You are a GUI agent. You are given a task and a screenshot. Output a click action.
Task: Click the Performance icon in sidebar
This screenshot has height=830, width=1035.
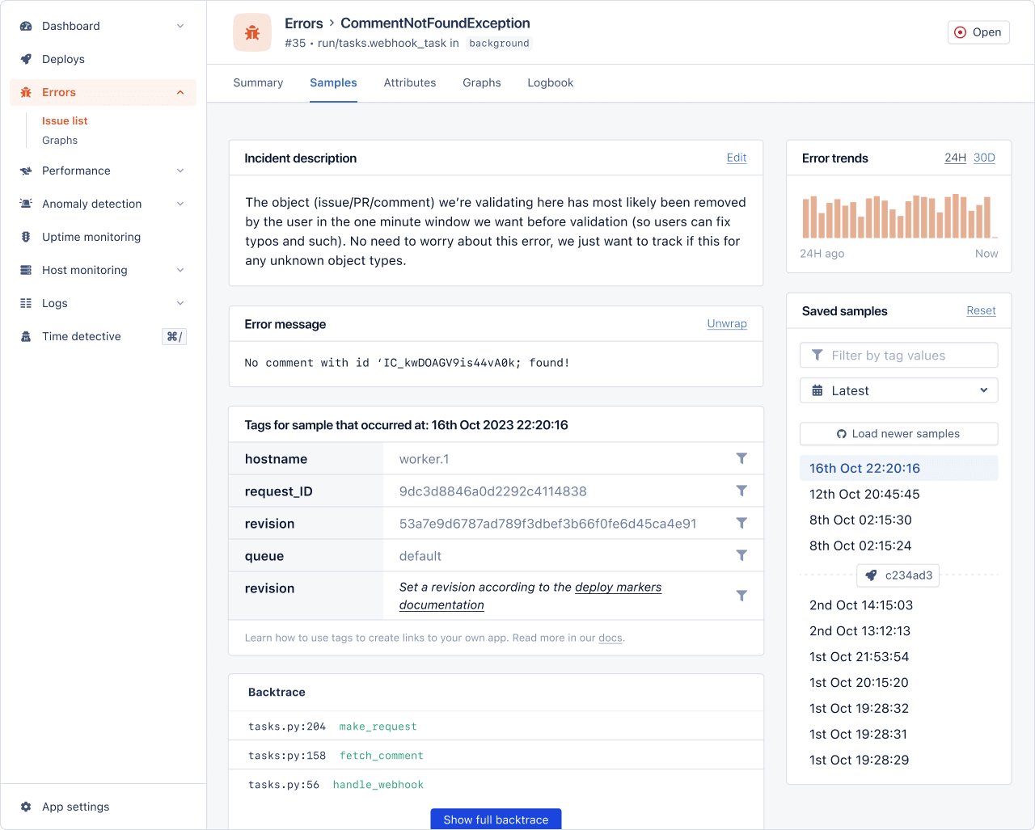coord(26,171)
